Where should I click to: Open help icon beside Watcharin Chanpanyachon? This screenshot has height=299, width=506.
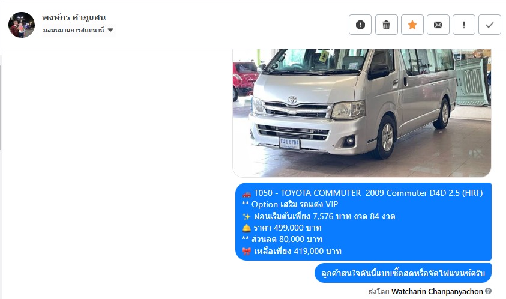[488, 291]
